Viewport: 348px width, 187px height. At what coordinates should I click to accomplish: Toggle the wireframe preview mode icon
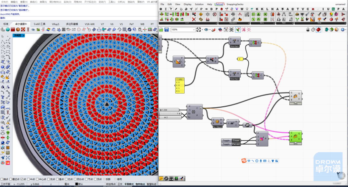[313, 30]
